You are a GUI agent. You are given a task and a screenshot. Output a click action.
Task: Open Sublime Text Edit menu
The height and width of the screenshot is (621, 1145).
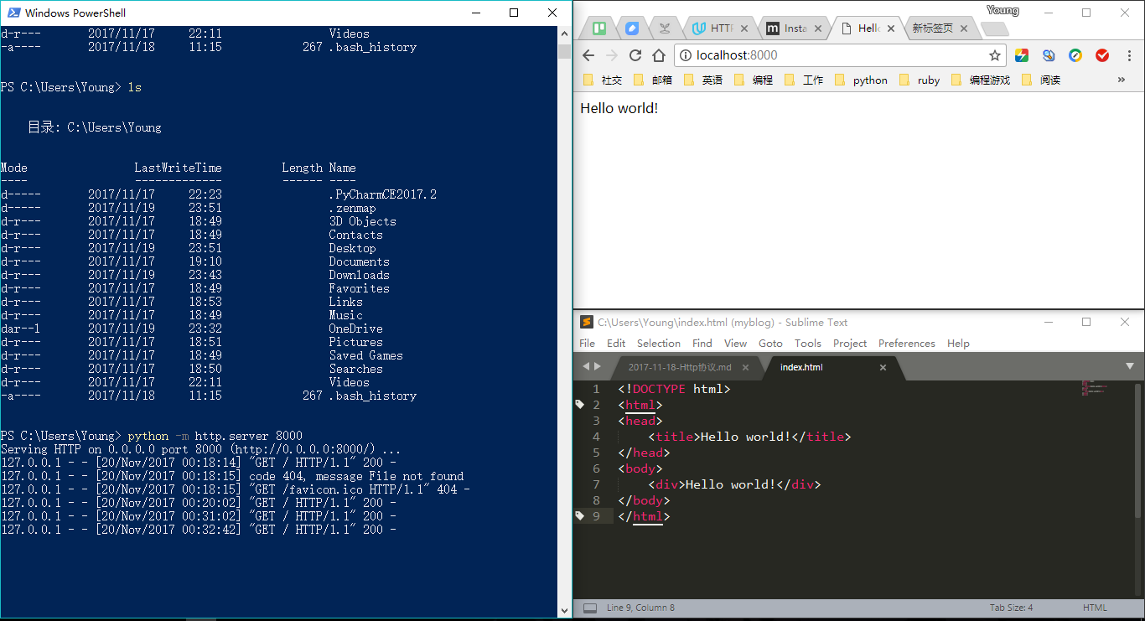(x=616, y=343)
